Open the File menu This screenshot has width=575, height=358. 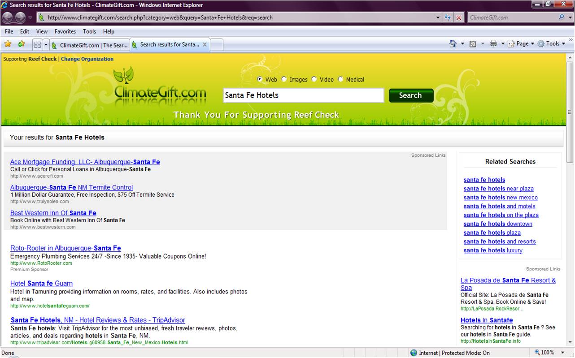(x=9, y=31)
